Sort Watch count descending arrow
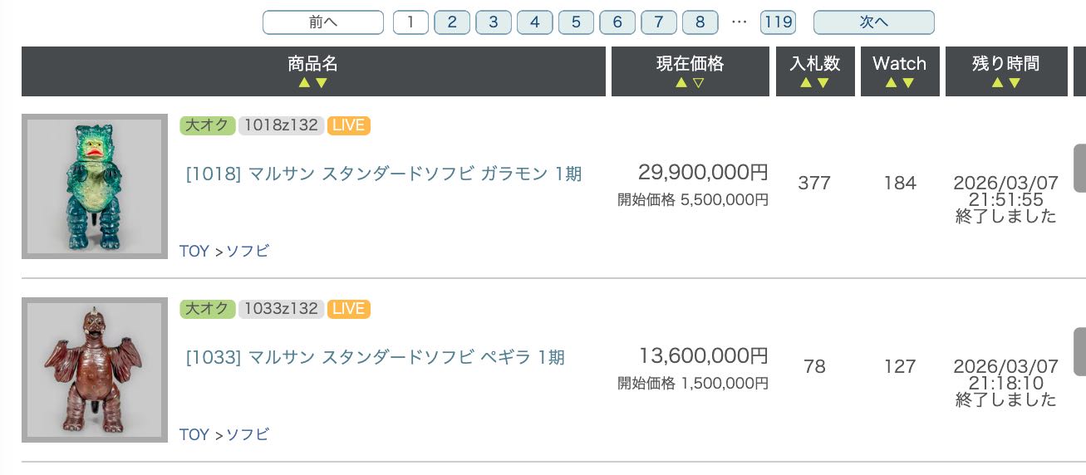Image resolution: width=1086 pixels, height=475 pixels. click(908, 83)
